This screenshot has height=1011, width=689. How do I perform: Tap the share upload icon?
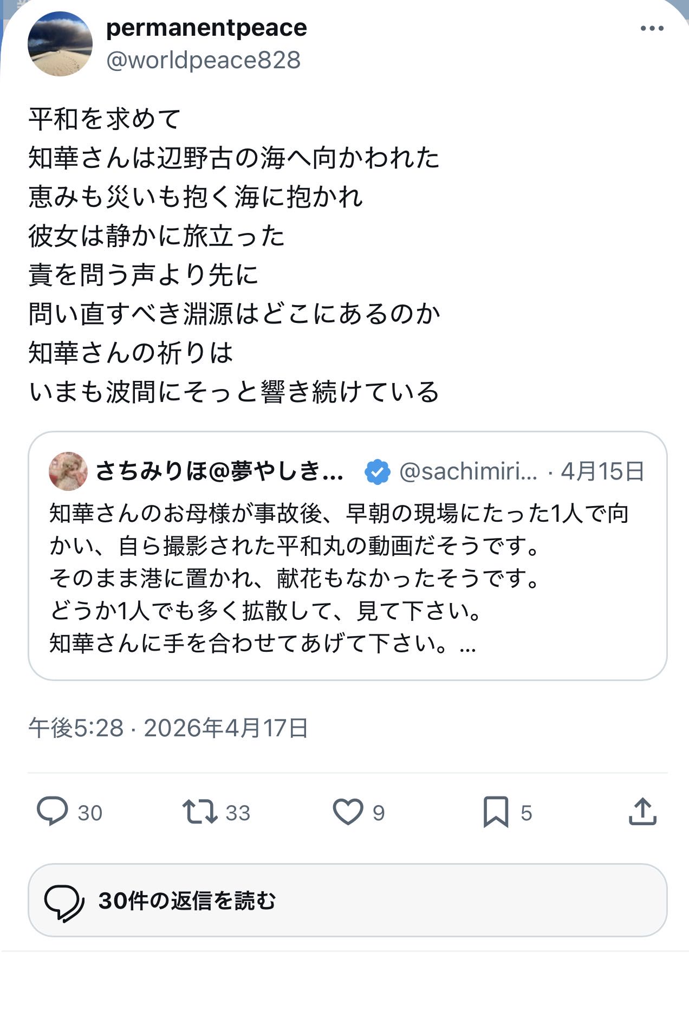642,812
